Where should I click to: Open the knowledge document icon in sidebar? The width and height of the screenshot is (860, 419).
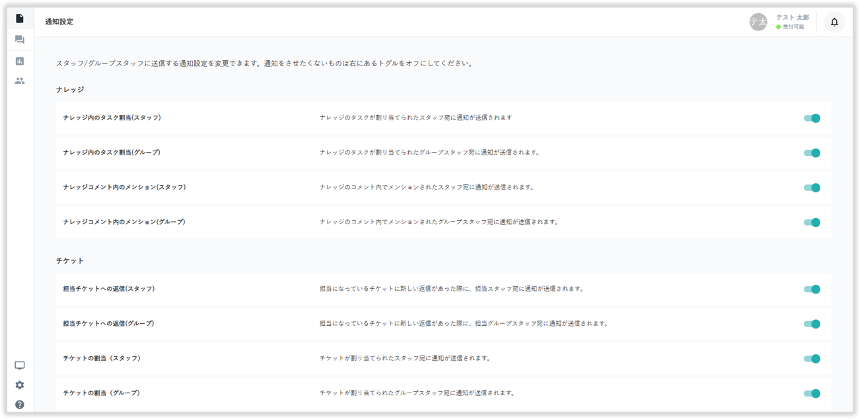(20, 19)
